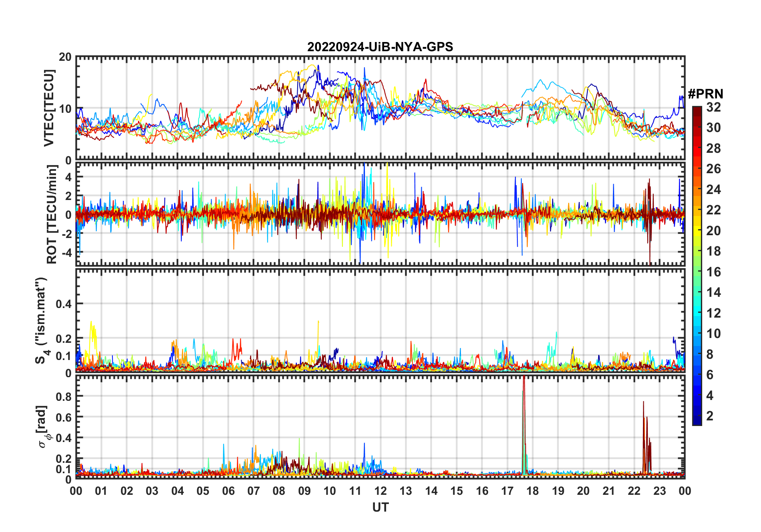Click hour label "15" on the UT axis

coord(457,491)
